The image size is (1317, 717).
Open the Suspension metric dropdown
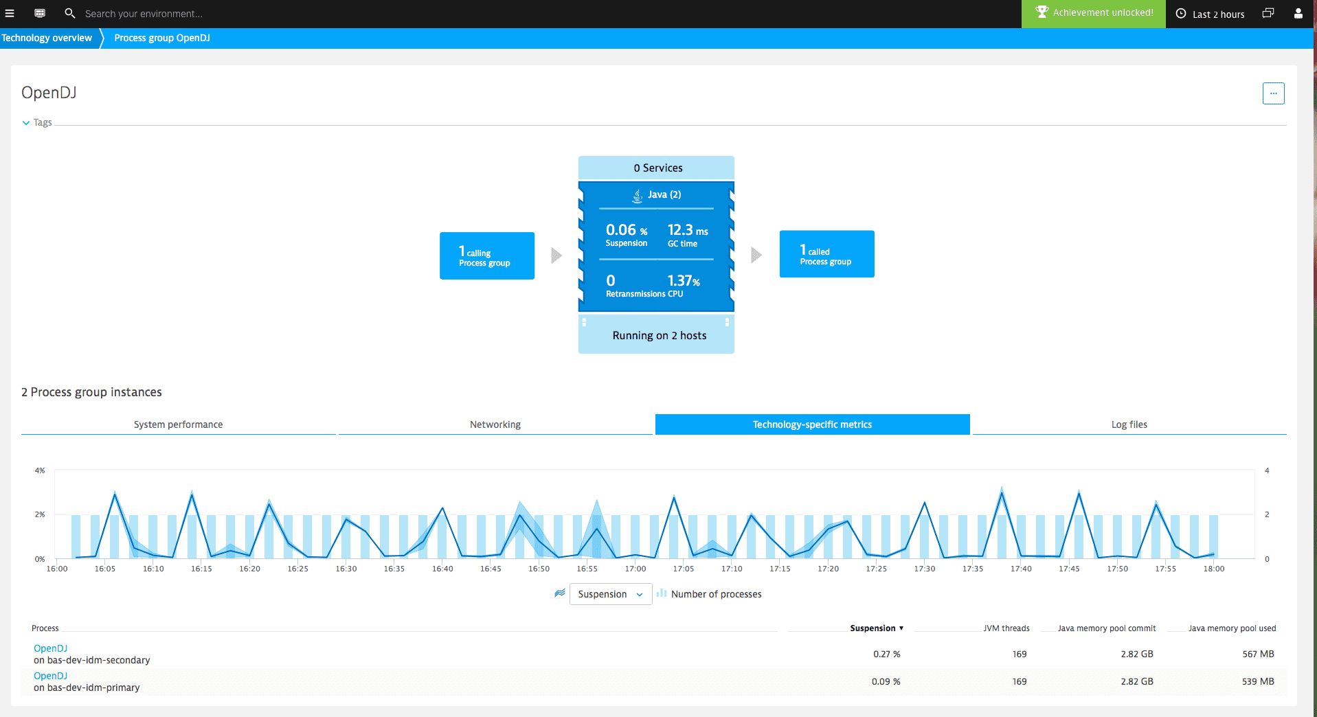610,594
